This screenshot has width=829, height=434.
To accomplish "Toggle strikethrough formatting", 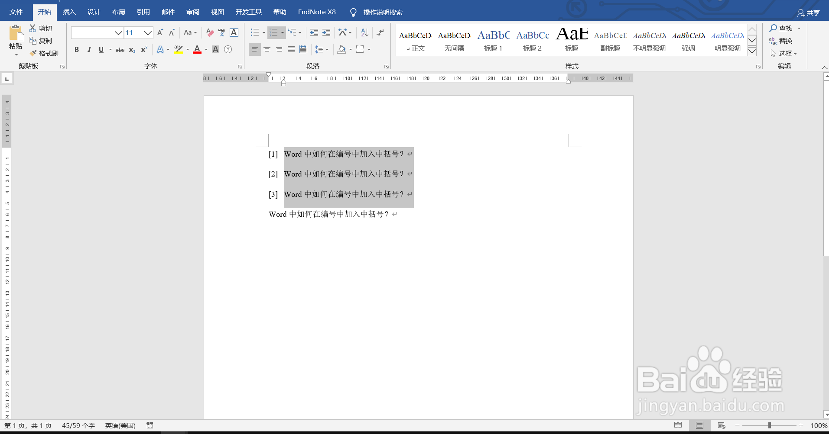I will tap(120, 49).
